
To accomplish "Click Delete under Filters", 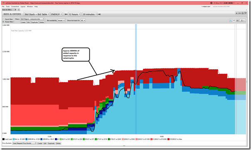I will point(42,22).
